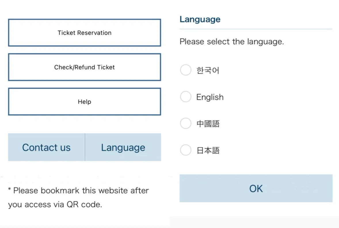Click the Language heading

point(200,19)
